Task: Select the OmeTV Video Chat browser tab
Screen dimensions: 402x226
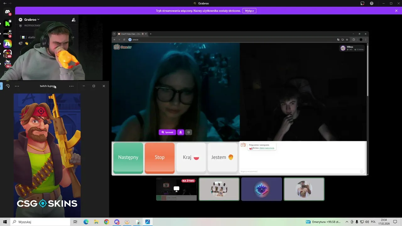Action: [130, 34]
